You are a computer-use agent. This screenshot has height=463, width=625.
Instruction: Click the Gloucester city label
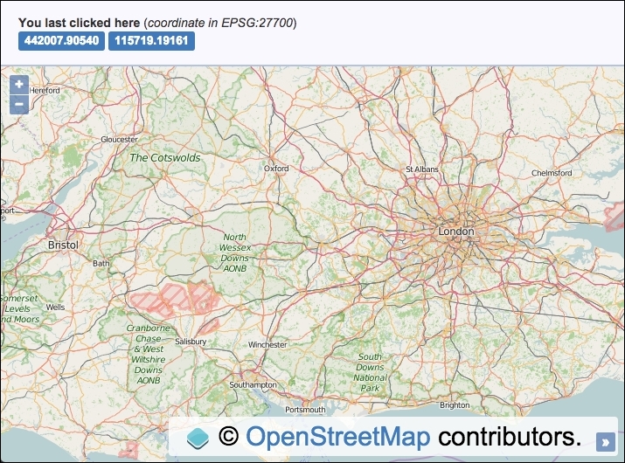coord(119,140)
